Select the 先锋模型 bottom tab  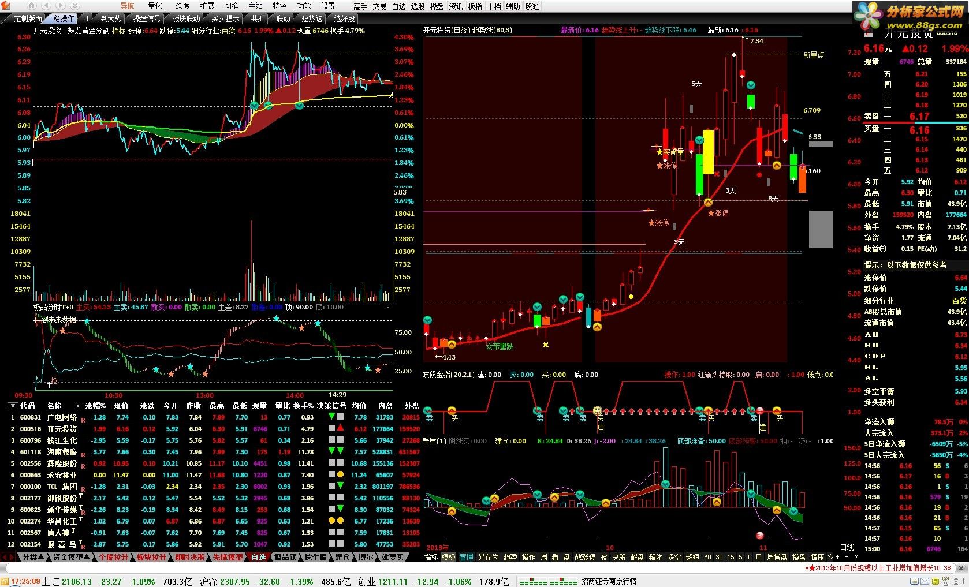tap(228, 557)
